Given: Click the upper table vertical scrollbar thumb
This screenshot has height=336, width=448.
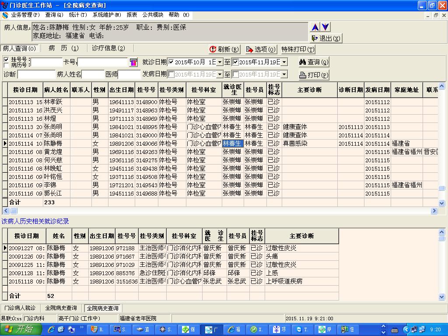Looking at the screenshot, I should 442,188.
